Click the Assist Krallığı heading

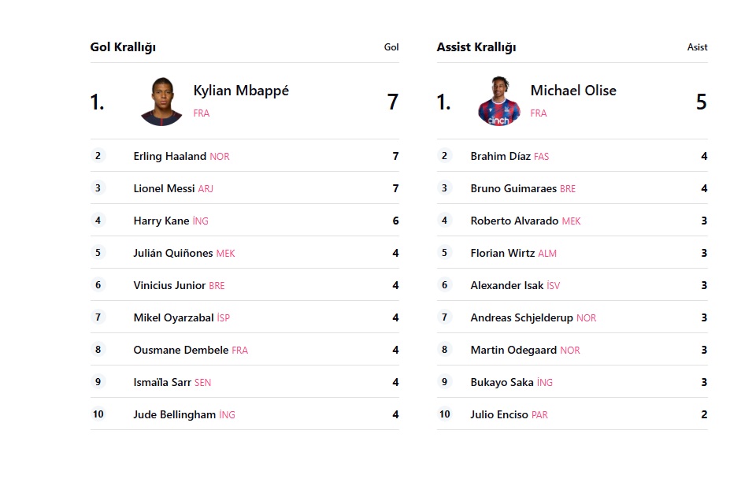coord(476,47)
